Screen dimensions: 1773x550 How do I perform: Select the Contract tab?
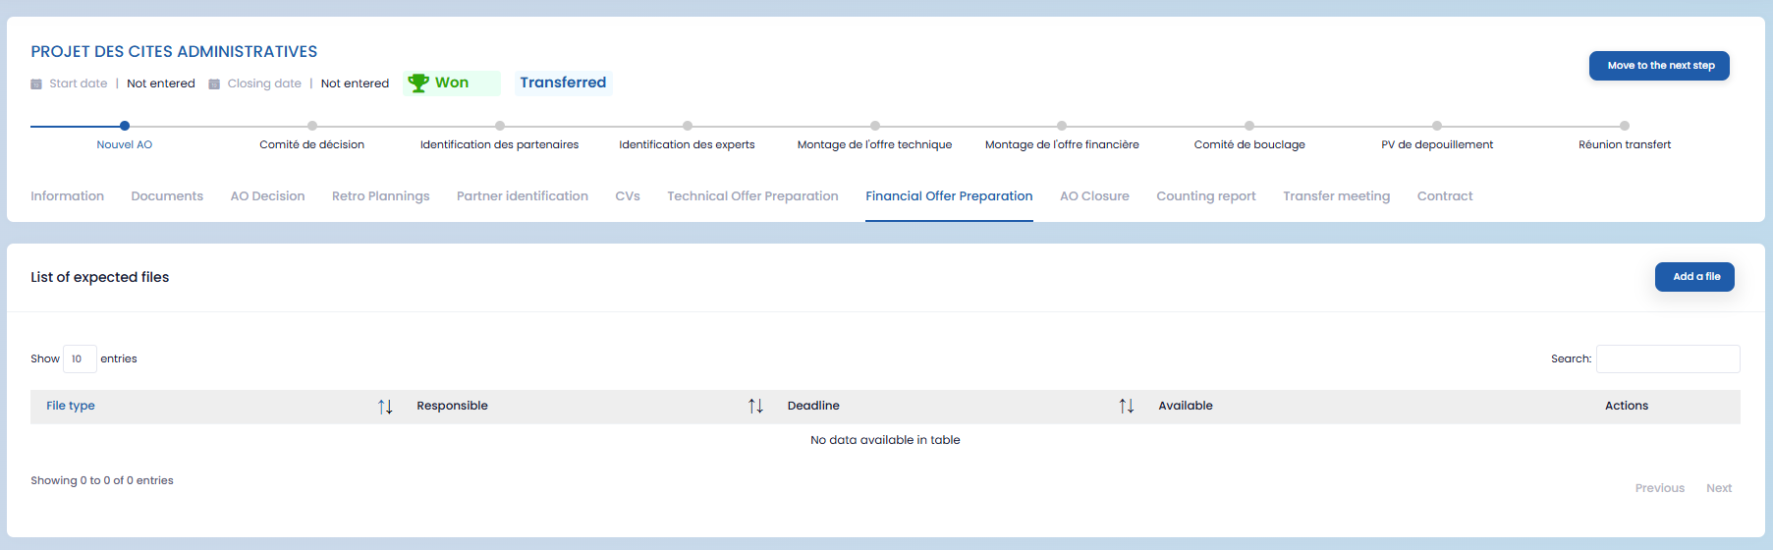[x=1445, y=196]
